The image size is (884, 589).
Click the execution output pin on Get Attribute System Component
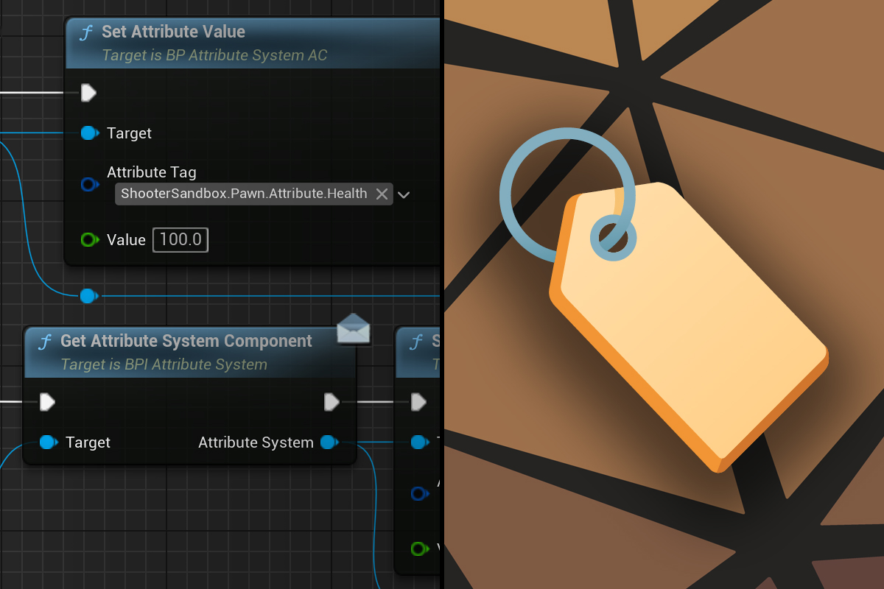[x=331, y=402]
